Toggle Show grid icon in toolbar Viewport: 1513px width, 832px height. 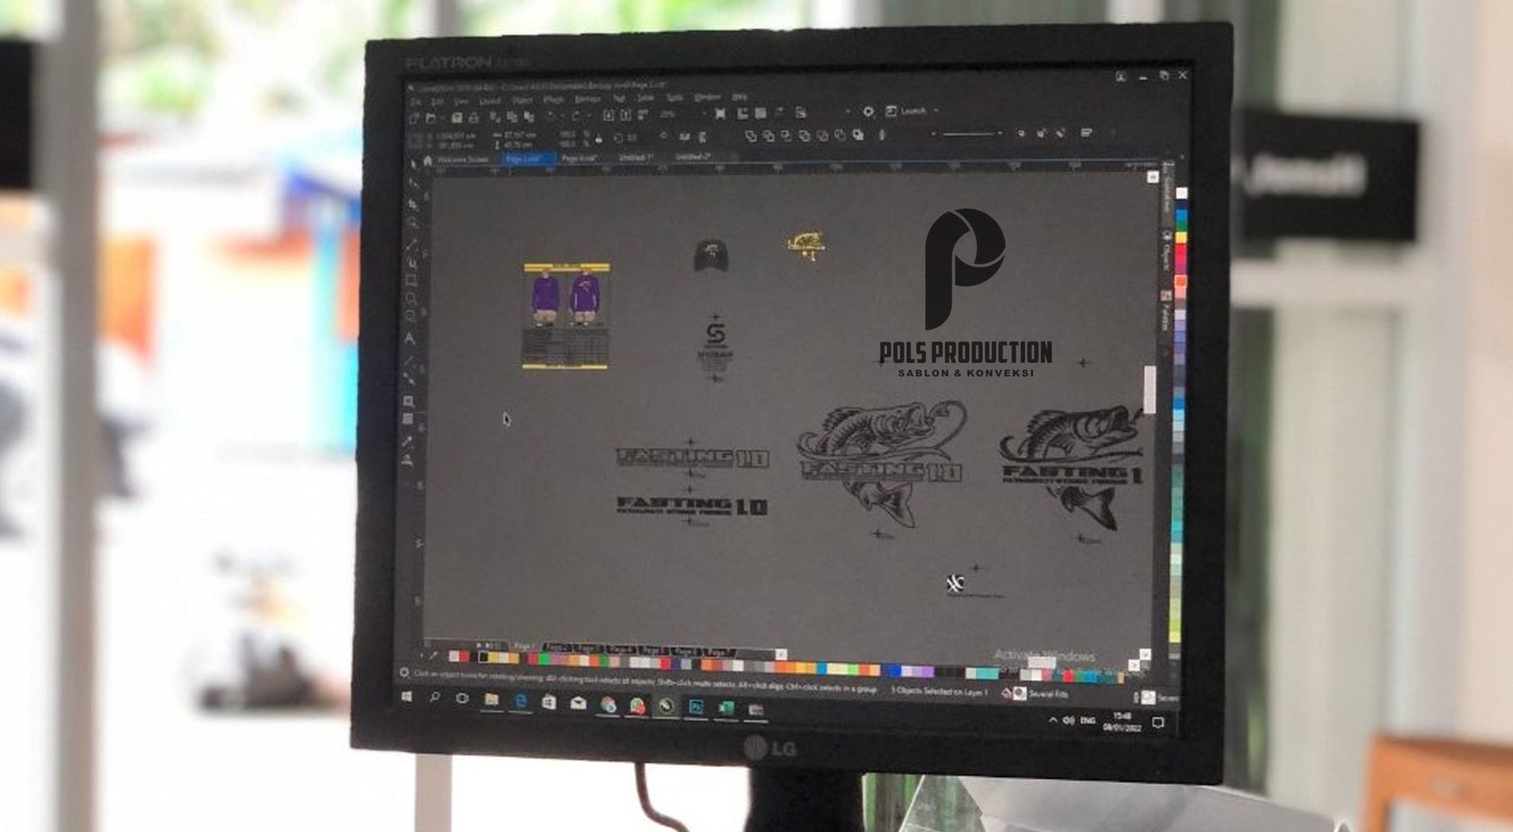760,114
